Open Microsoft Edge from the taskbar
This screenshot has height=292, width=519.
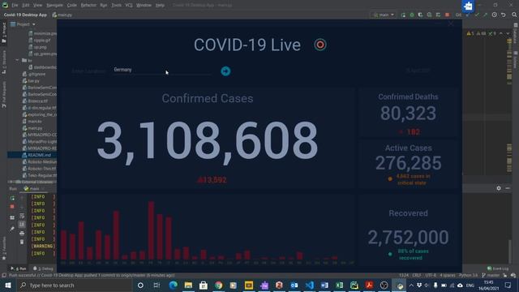tap(173, 285)
